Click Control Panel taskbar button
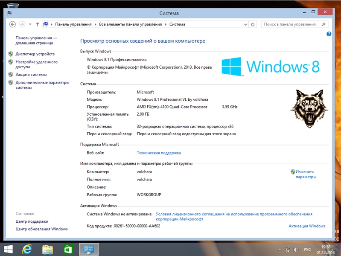 pos(89,249)
